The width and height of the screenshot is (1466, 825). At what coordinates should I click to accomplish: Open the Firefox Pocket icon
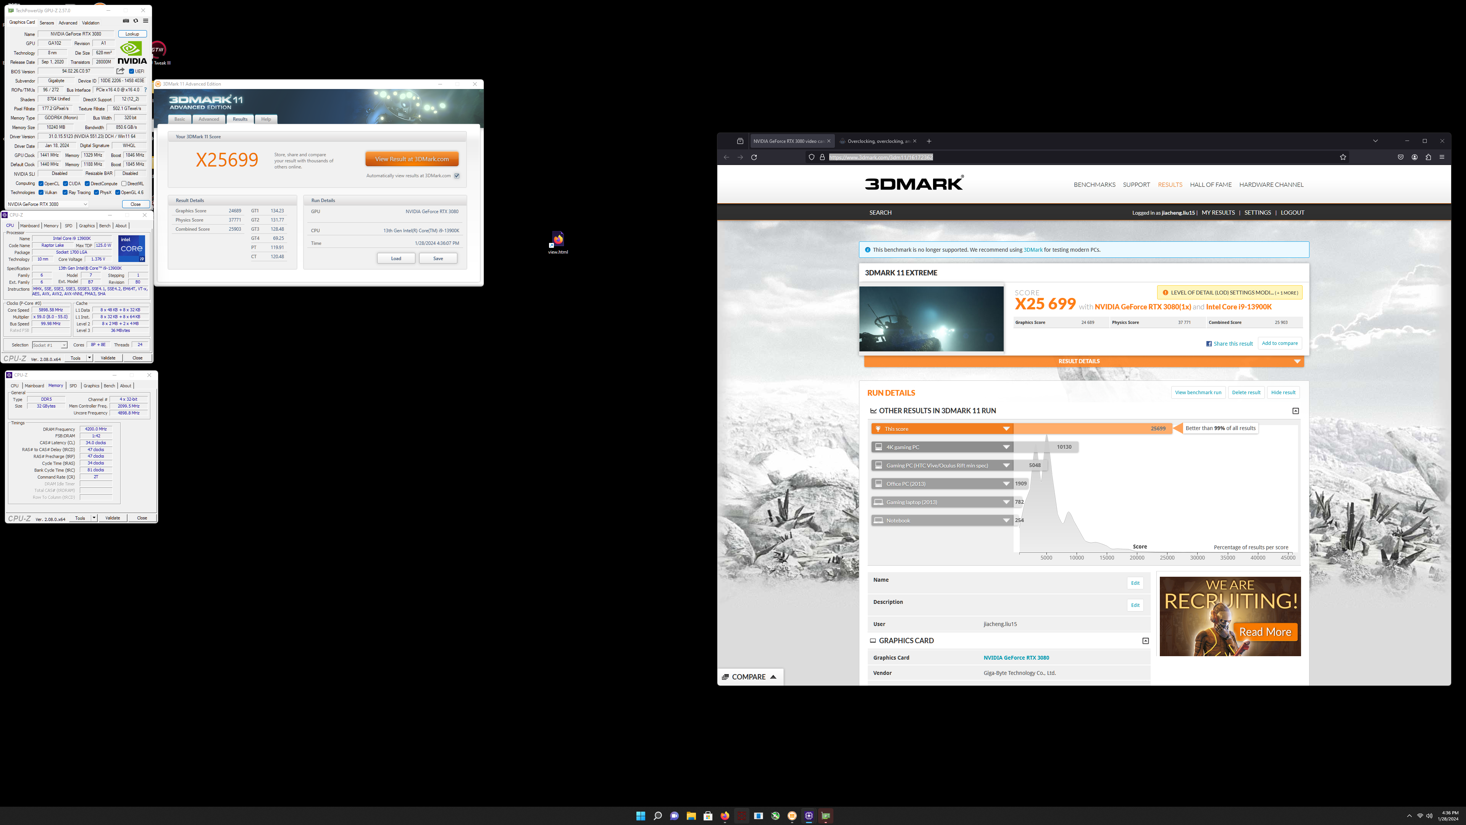tap(1401, 157)
